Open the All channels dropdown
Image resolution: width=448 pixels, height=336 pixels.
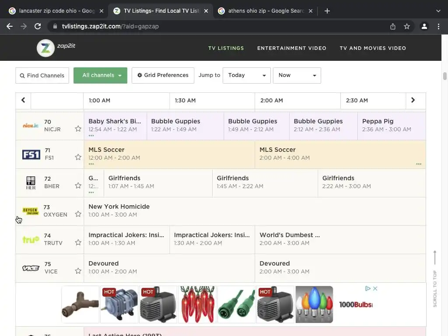[x=100, y=75]
